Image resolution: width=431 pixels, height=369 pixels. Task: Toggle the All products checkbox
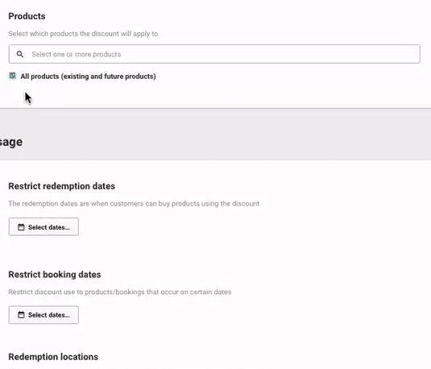pos(12,76)
